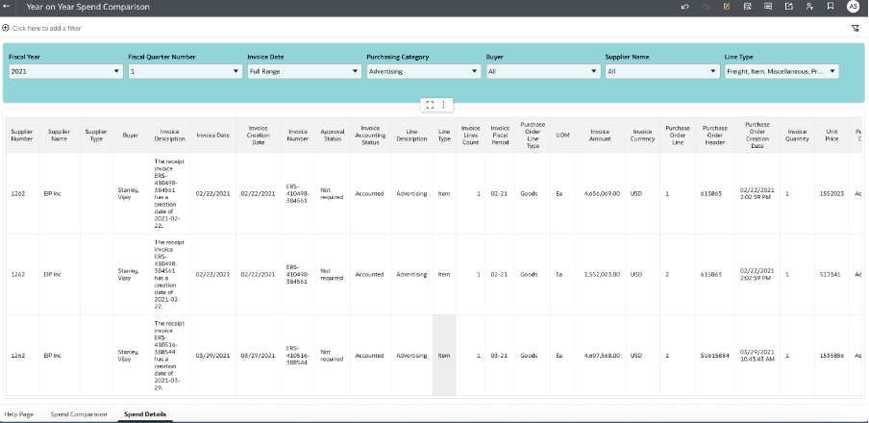Click the Invoice Amount column header
This screenshot has height=423, width=869.
tap(599, 135)
